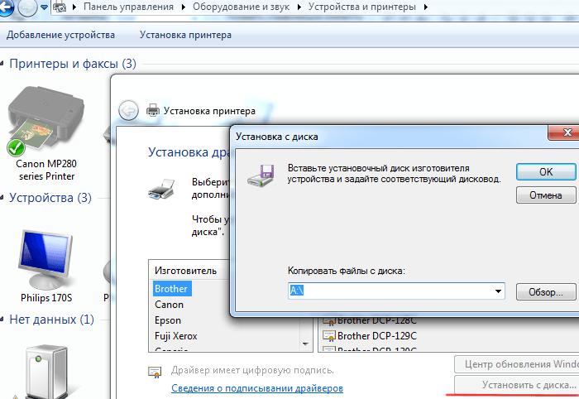This screenshot has height=399, width=579.
Task: Expand the arrow before Панель управления
Action: pos(74,7)
